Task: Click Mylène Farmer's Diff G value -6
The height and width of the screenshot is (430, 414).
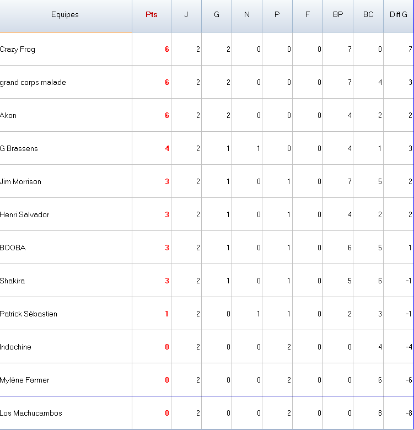Action: [409, 380]
